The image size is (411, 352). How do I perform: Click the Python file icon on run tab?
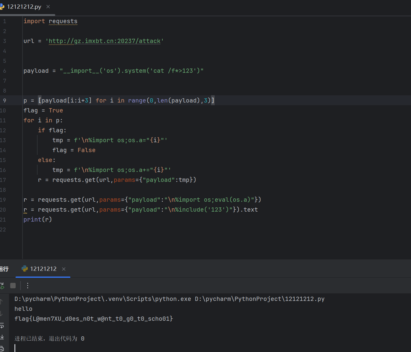(x=25, y=269)
